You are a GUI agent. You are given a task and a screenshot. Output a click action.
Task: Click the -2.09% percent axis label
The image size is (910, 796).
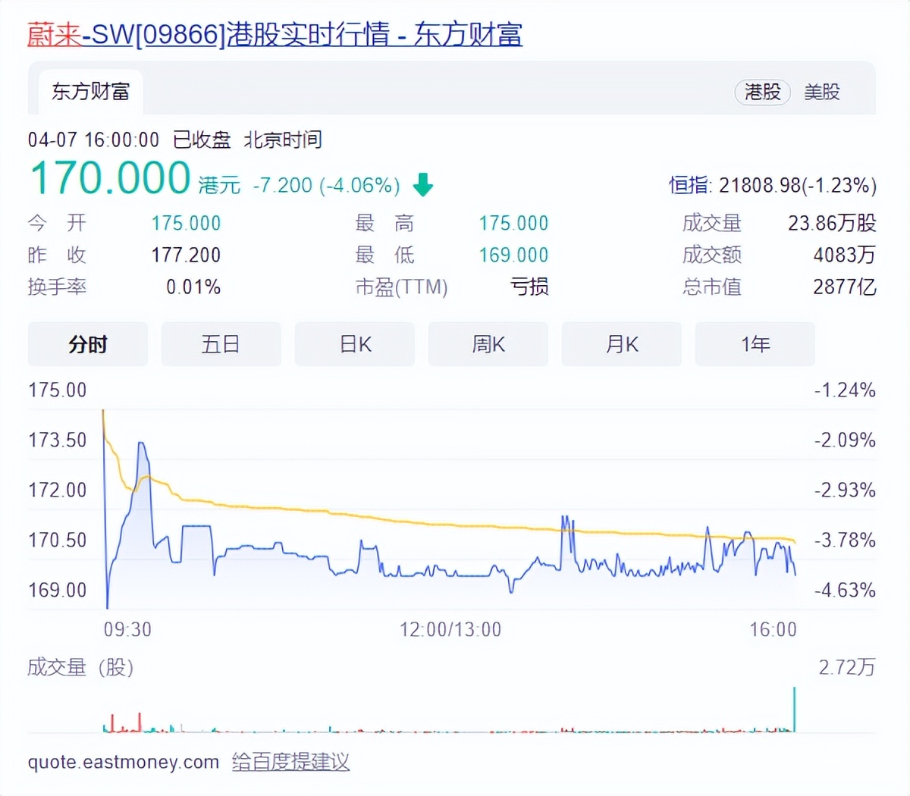point(845,440)
